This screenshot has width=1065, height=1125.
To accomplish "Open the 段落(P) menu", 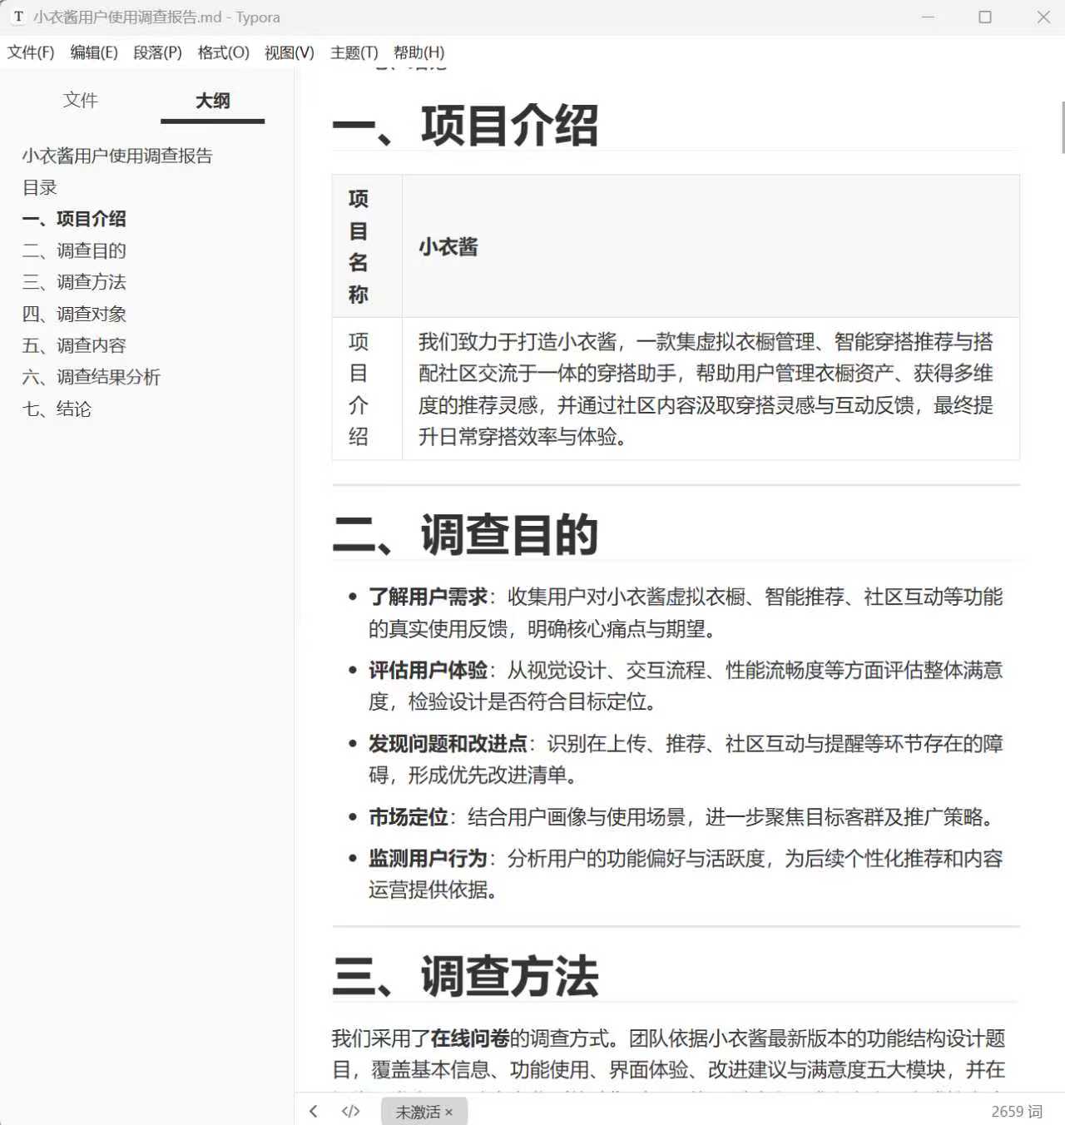I will 157,52.
